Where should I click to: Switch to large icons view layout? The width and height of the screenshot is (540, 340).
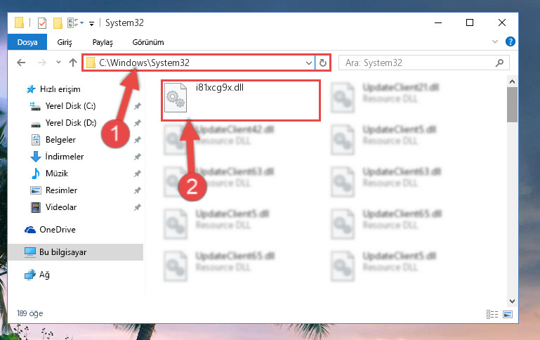[x=508, y=314]
